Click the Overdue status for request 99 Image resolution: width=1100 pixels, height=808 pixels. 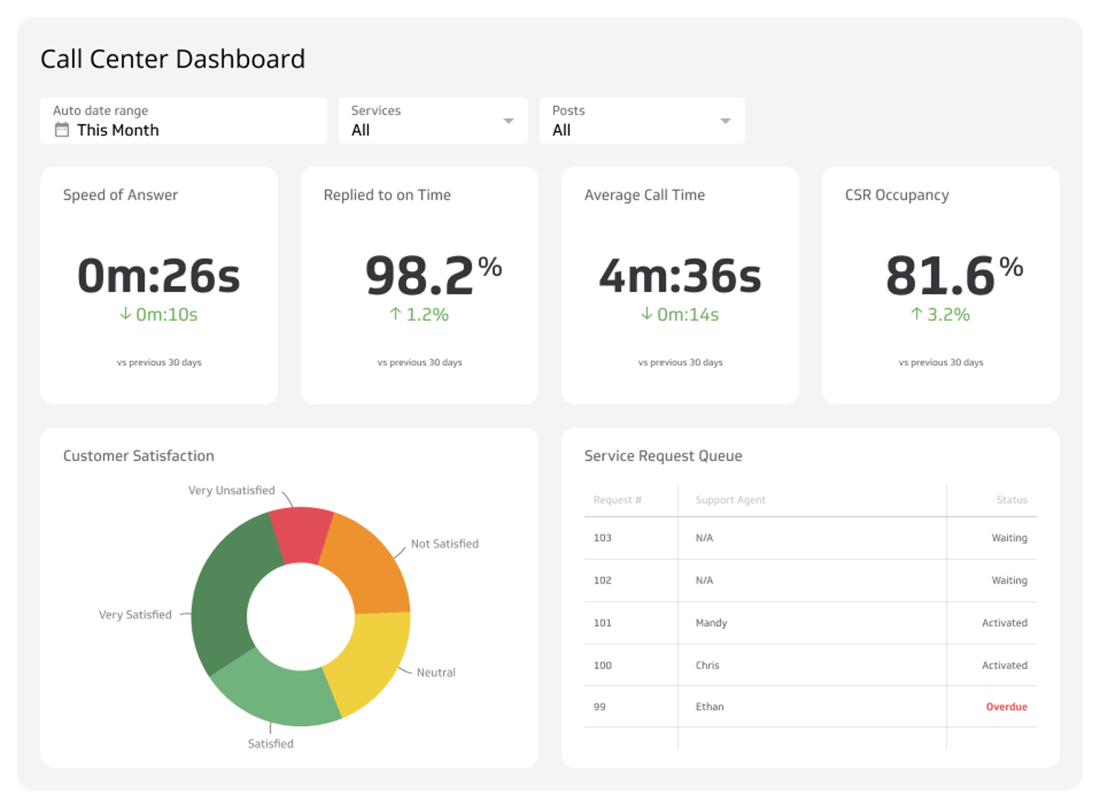(1007, 706)
